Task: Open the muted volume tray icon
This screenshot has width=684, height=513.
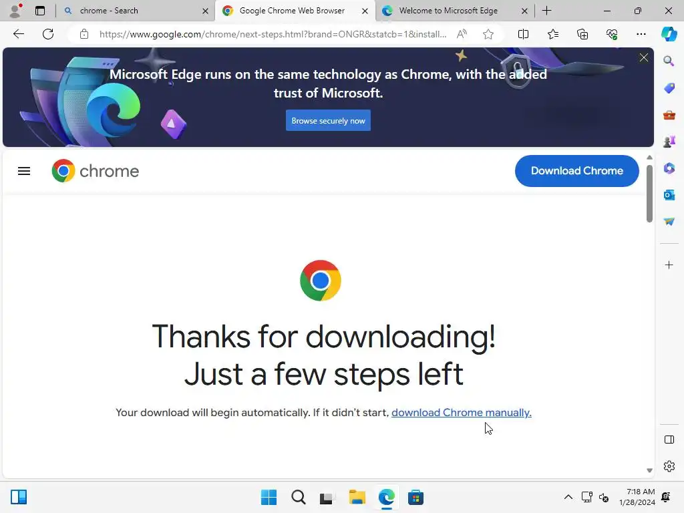Action: 604,497
